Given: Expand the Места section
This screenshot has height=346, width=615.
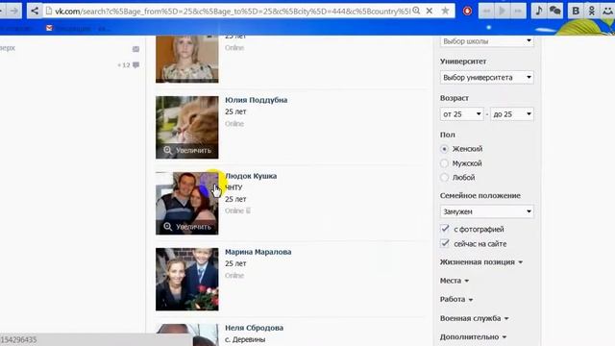Looking at the screenshot, I should (455, 281).
